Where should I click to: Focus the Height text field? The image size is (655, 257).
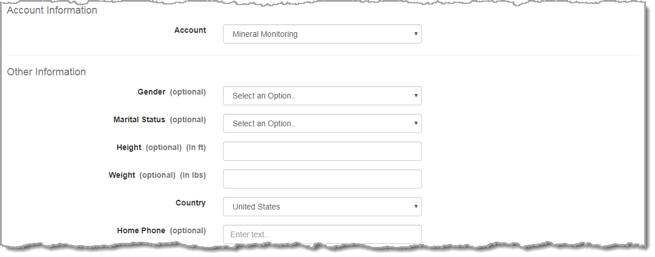(322, 151)
